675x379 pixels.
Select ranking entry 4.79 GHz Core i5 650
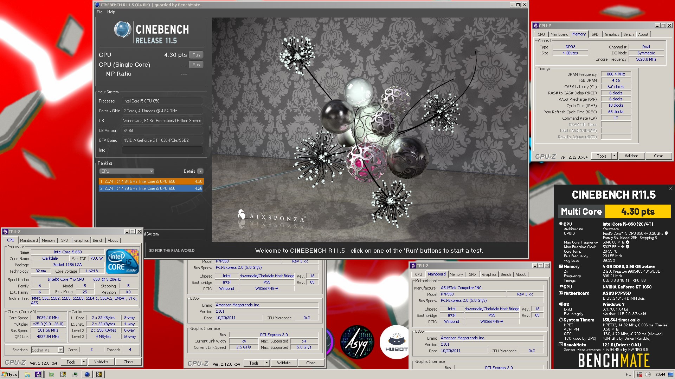[151, 188]
